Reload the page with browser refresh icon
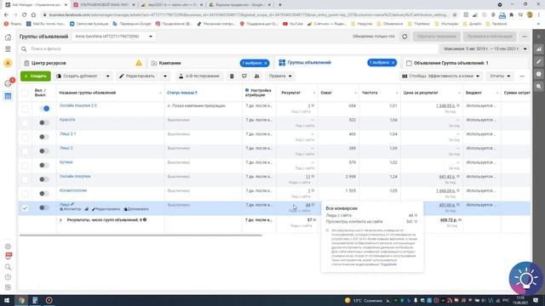The height and width of the screenshot is (306, 545). click(x=25, y=15)
